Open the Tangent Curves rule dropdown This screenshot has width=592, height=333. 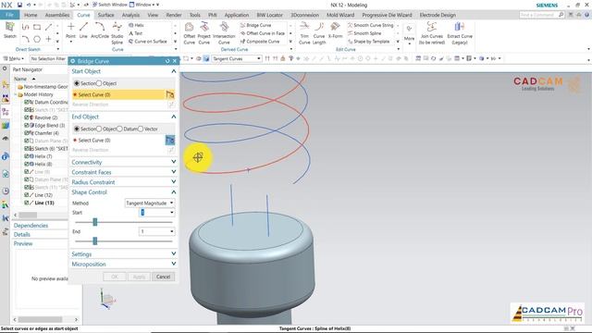[237, 58]
